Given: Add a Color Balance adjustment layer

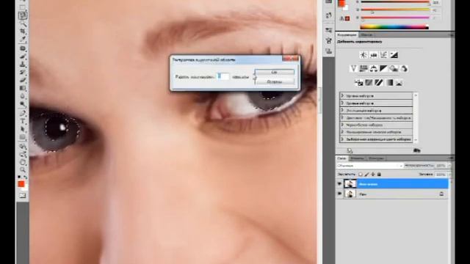Looking at the screenshot, I should pos(374,69).
